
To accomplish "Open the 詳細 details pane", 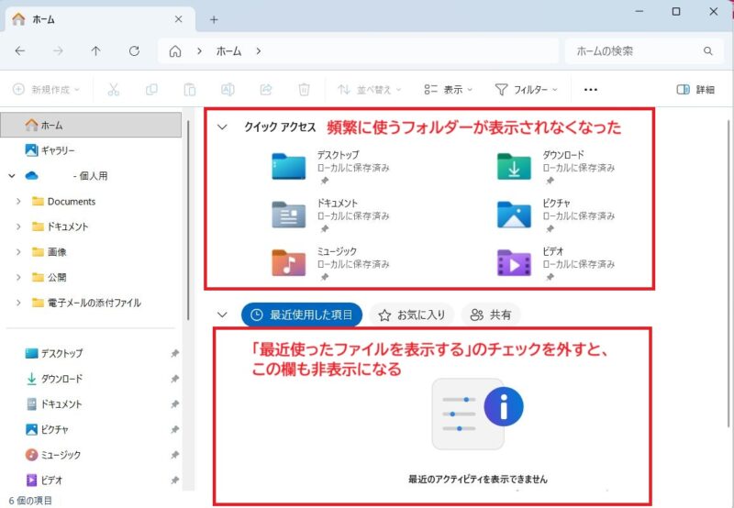I will 695,89.
